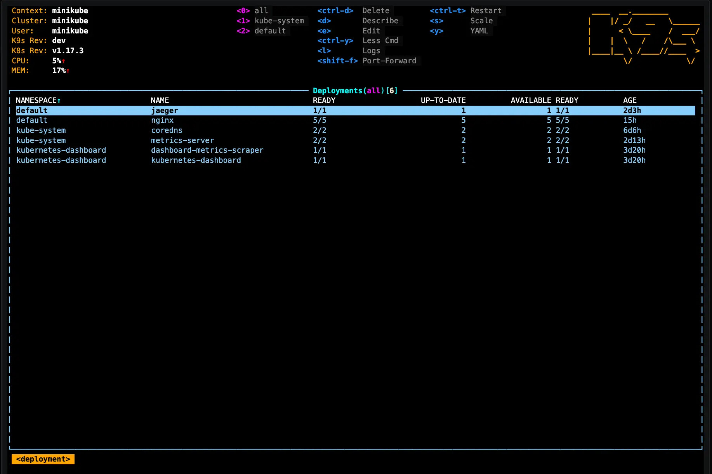This screenshot has width=712, height=474.
Task: Click the AGE column header
Action: (x=630, y=101)
